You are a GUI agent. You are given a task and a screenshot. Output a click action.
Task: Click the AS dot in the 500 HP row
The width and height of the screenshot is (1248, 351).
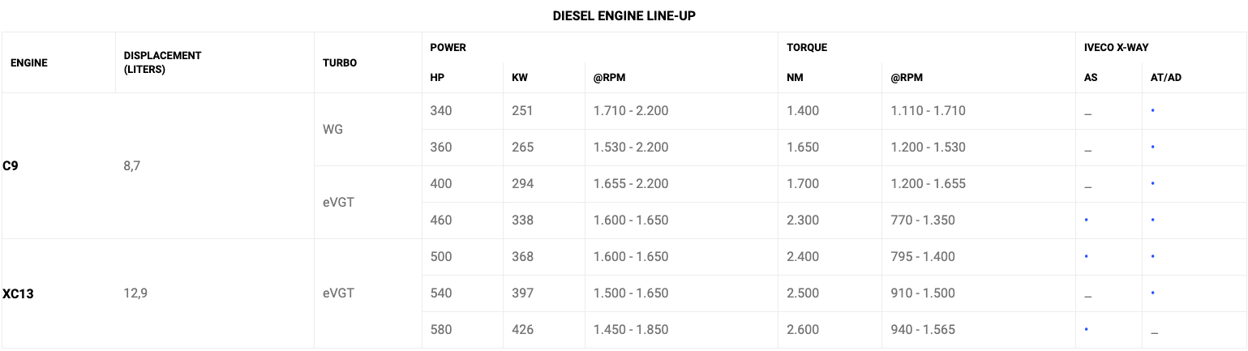pyautogui.click(x=1086, y=256)
